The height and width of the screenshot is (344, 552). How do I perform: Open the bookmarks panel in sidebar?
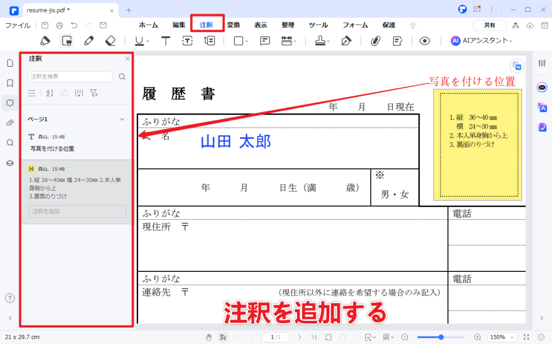pyautogui.click(x=10, y=83)
